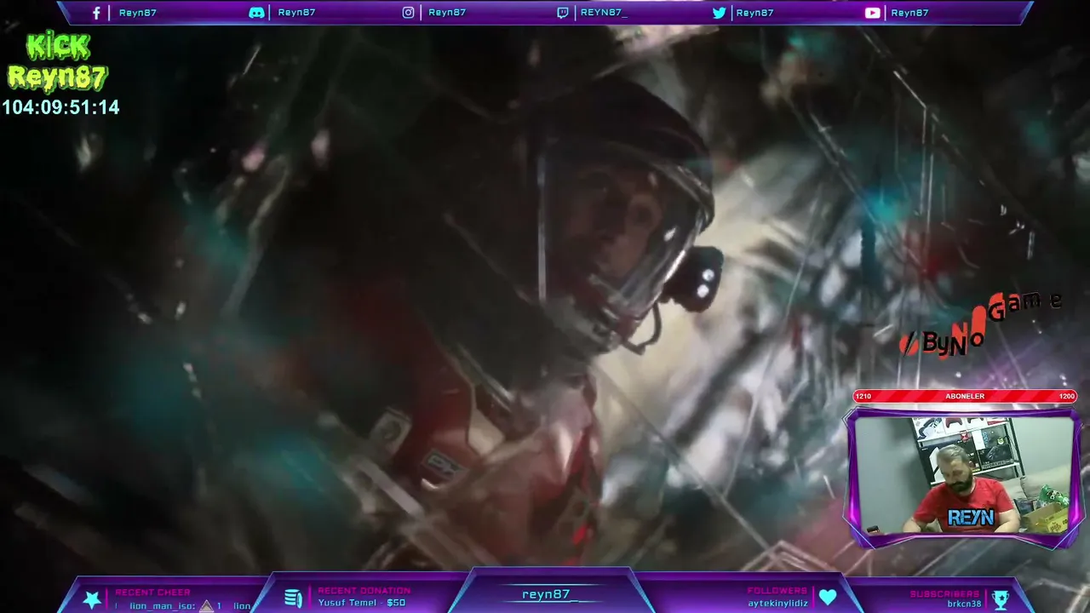Viewport: 1090px width, 613px height.
Task: Open the Discord icon in the top bar
Action: pos(256,13)
